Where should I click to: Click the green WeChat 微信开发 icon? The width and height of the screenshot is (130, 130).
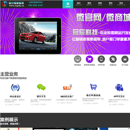pos(41,87)
